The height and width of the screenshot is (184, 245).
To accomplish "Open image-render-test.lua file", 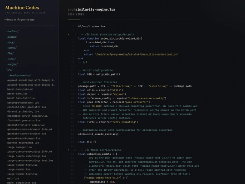I will point(22,165).
